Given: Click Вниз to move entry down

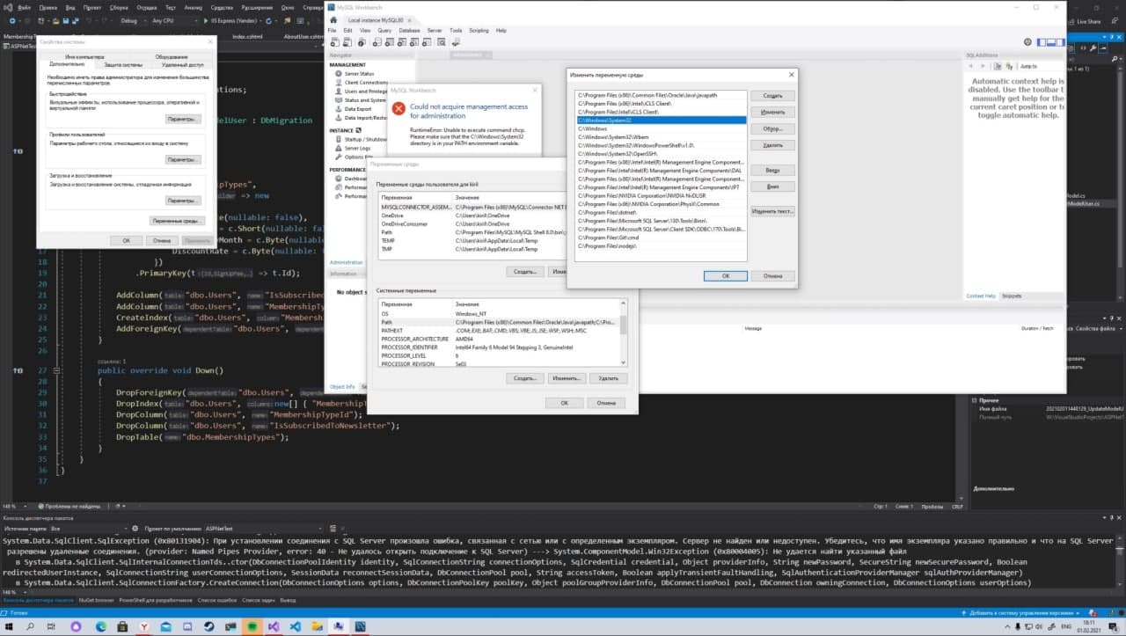Looking at the screenshot, I should (772, 186).
